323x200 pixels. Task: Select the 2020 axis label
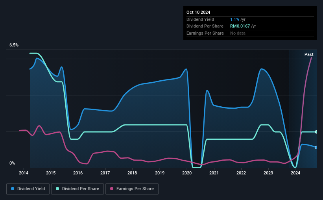(187, 173)
